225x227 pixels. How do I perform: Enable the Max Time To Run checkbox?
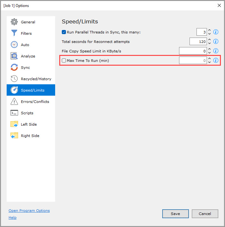pyautogui.click(x=64, y=60)
